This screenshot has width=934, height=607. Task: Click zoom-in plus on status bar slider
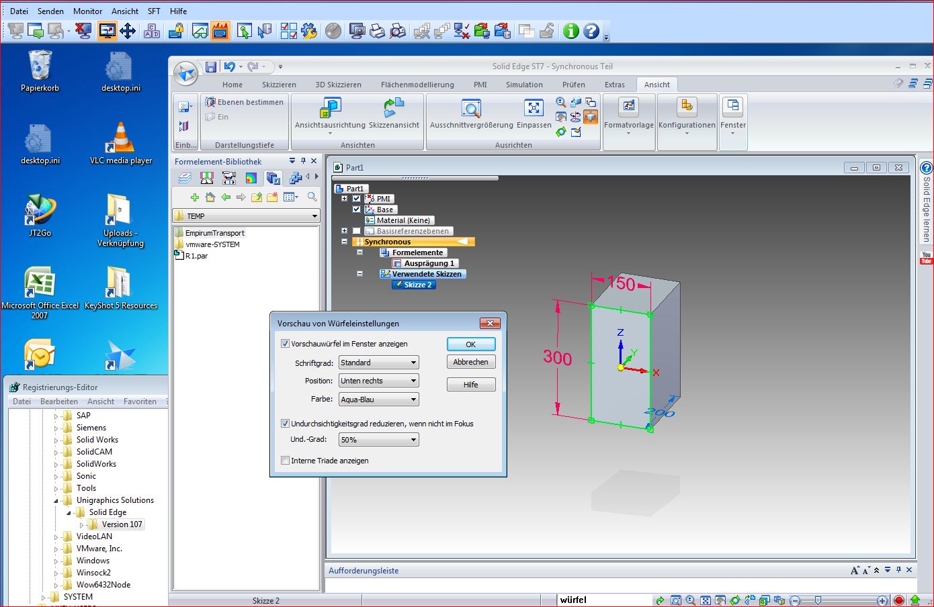[882, 600]
